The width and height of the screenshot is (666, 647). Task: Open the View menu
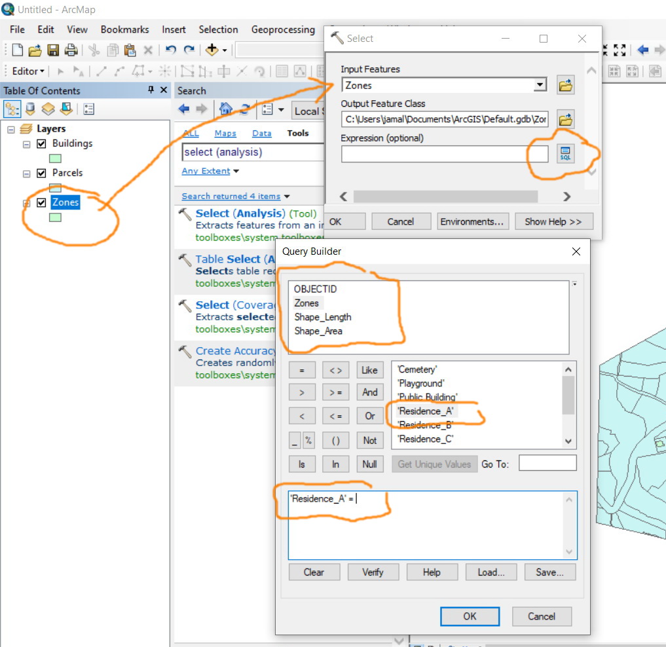pyautogui.click(x=77, y=29)
